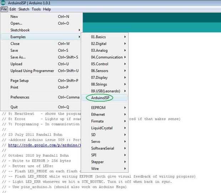Expand the 06.Sensors examples submenu
221x193 pixels.
[x=105, y=71]
